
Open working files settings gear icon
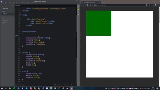click(11, 6)
